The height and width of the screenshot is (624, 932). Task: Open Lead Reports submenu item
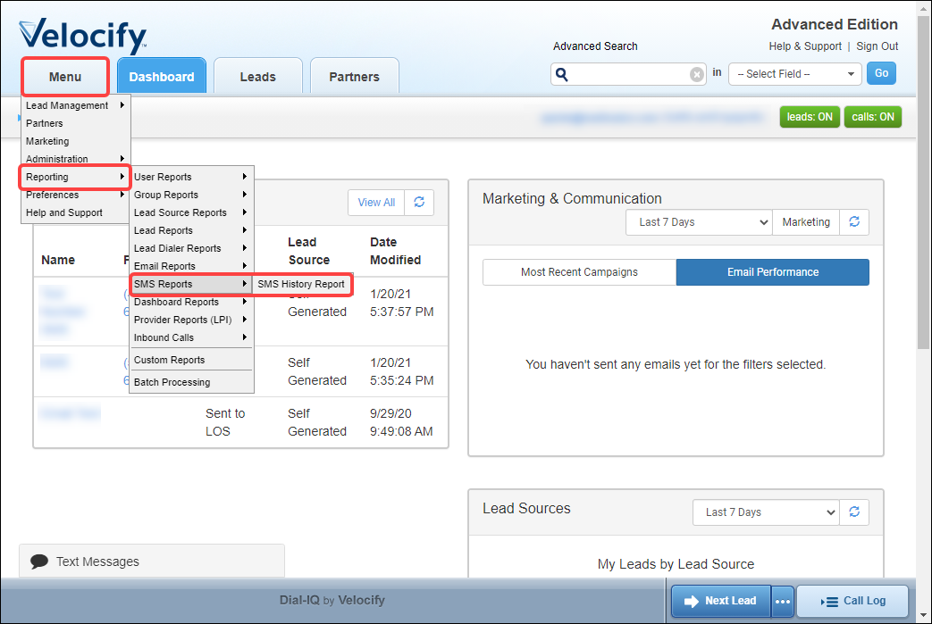point(191,230)
